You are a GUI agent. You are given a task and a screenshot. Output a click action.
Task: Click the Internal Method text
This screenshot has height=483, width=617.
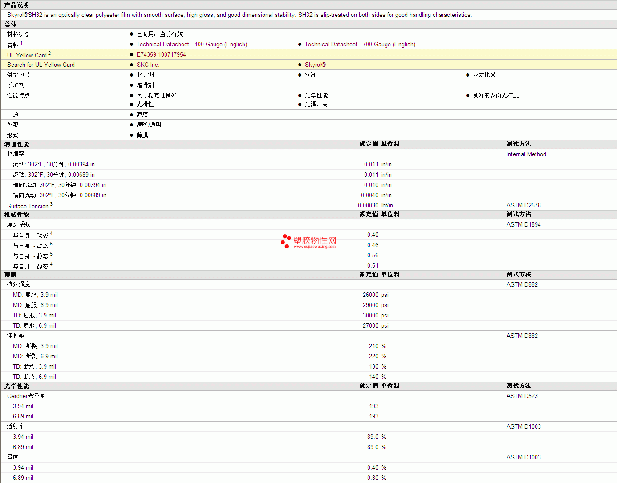click(526, 154)
